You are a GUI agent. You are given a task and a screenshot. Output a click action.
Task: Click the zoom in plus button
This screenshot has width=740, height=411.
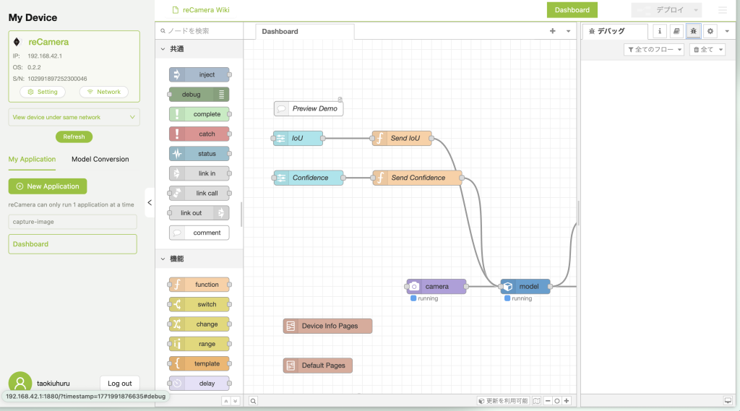tap(567, 401)
